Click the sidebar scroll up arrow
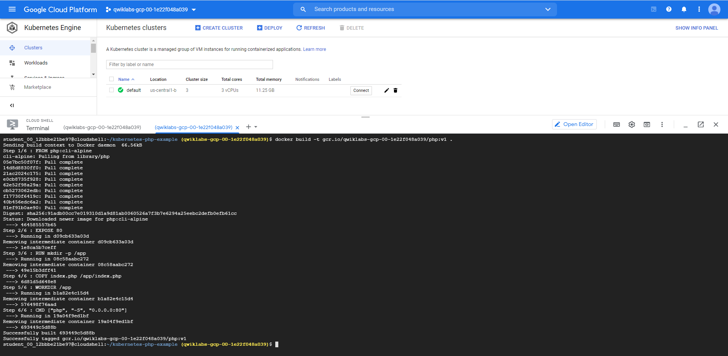The height and width of the screenshot is (356, 728). coord(94,40)
